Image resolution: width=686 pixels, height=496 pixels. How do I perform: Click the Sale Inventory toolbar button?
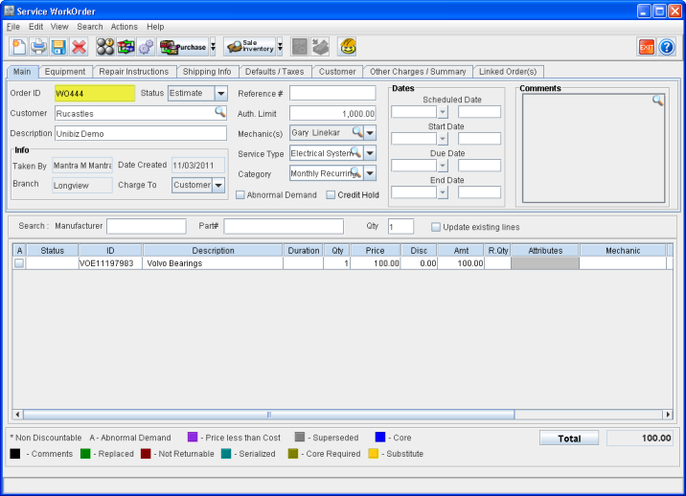click(250, 47)
